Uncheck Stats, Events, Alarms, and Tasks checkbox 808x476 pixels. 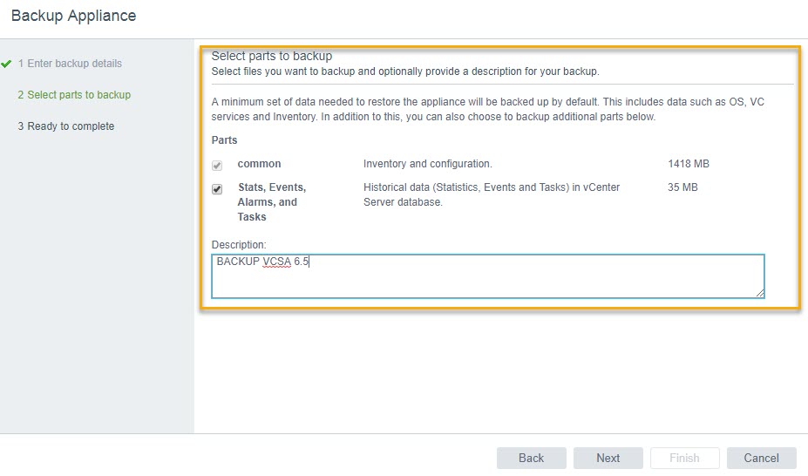point(217,189)
